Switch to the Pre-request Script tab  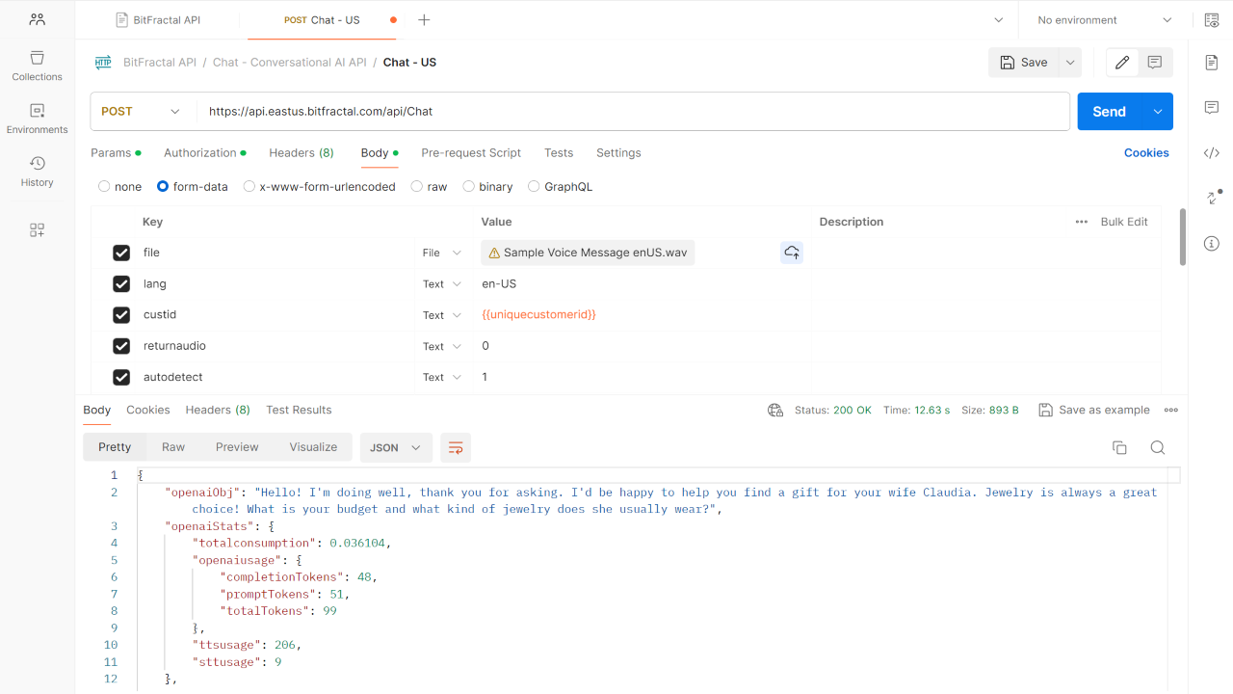click(471, 152)
